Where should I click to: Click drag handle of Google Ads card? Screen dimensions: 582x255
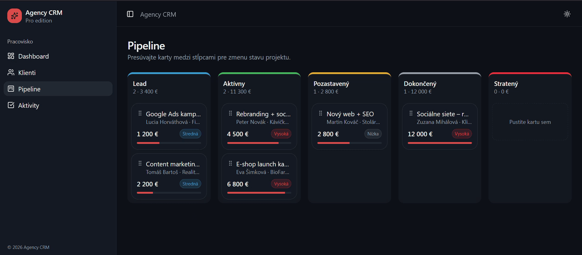point(140,113)
